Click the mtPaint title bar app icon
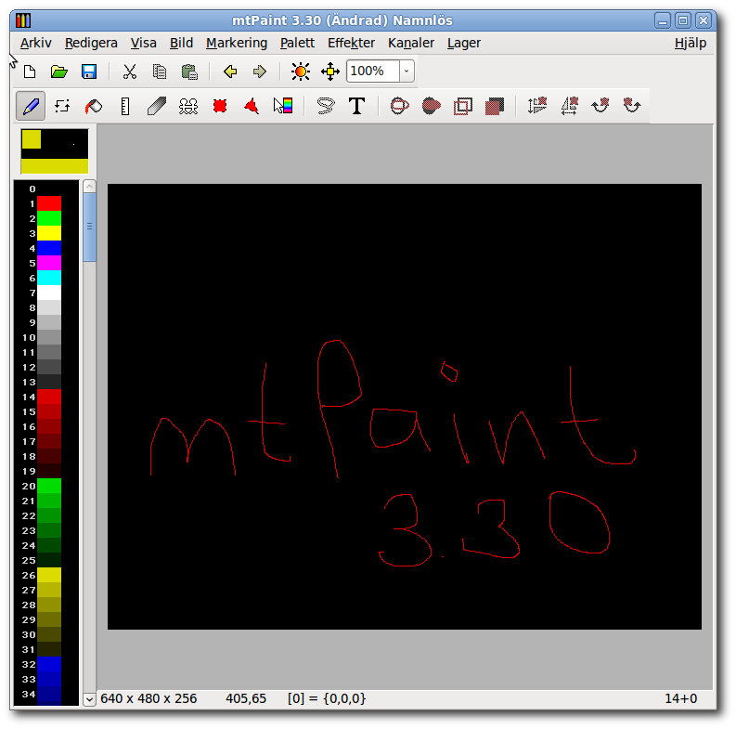Image resolution: width=736 pixels, height=729 pixels. tap(23, 20)
